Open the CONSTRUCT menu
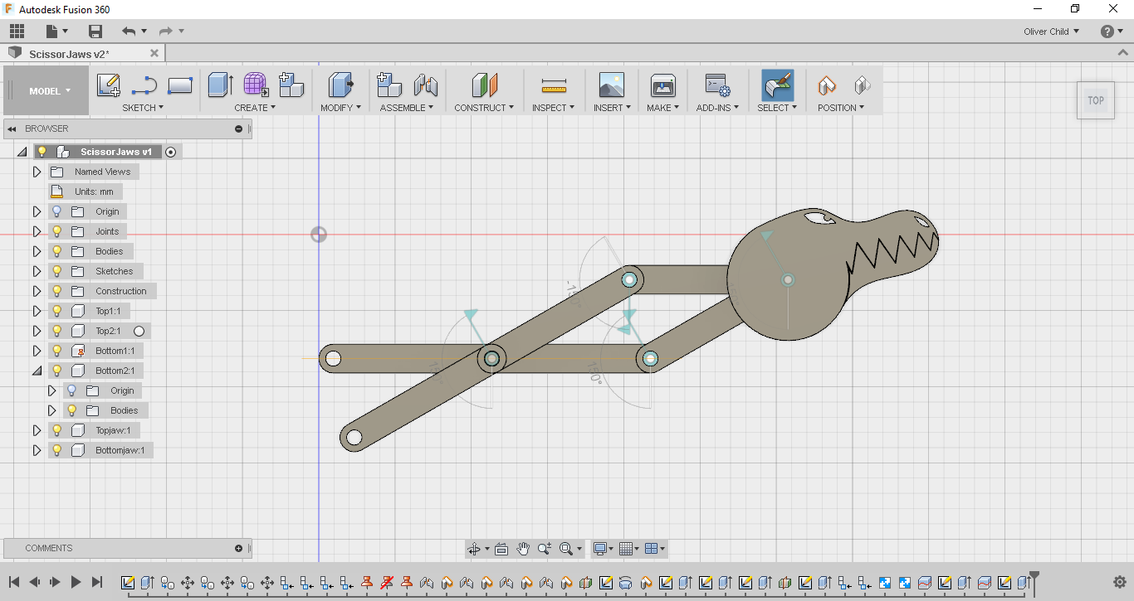The height and width of the screenshot is (601, 1134). click(483, 108)
